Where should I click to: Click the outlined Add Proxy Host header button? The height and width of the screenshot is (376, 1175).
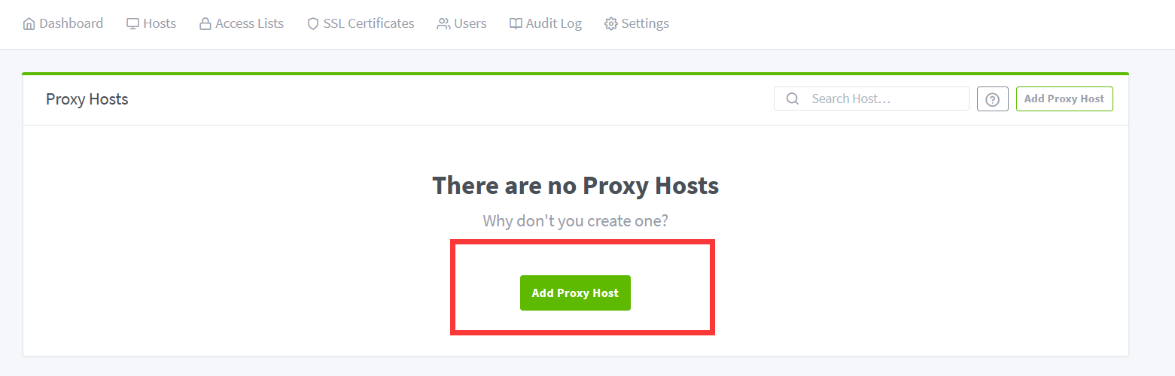(1064, 99)
